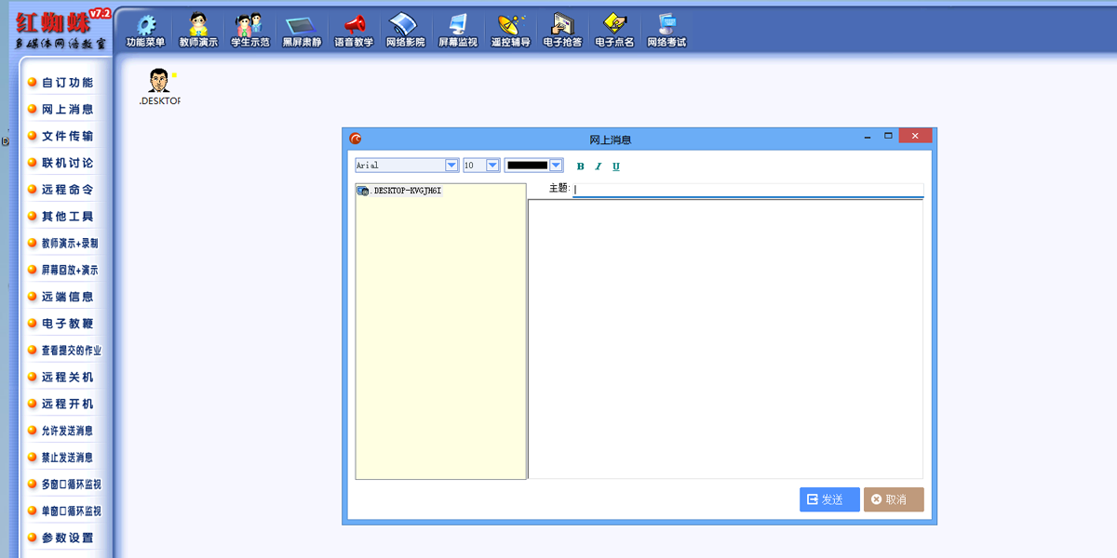Viewport: 1117px width, 558px height.
Task: Toggle bold text formatting
Action: click(x=581, y=166)
